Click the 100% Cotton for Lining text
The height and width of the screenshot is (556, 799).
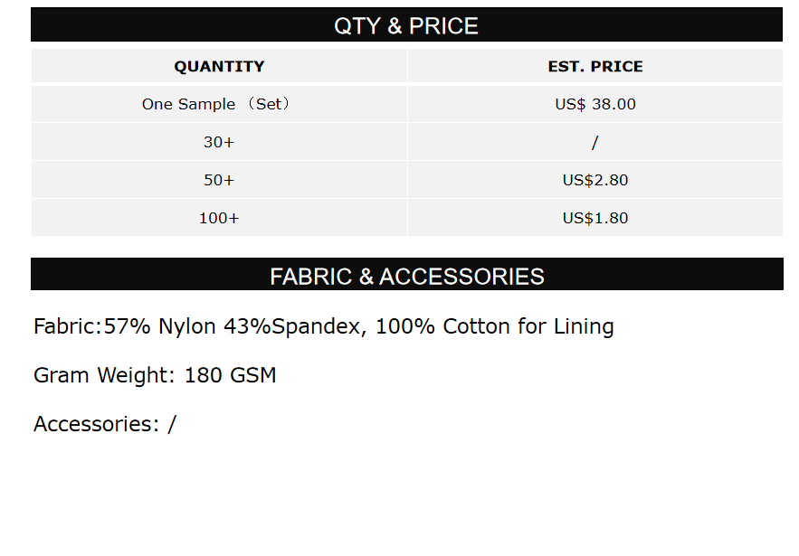tap(494, 326)
